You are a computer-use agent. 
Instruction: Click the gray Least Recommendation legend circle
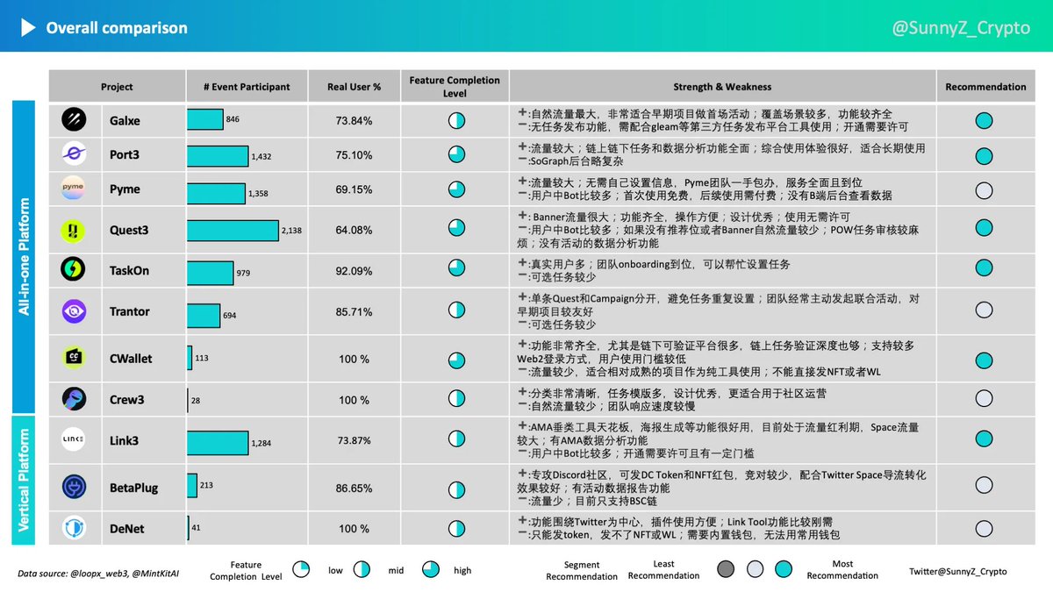[x=725, y=570]
